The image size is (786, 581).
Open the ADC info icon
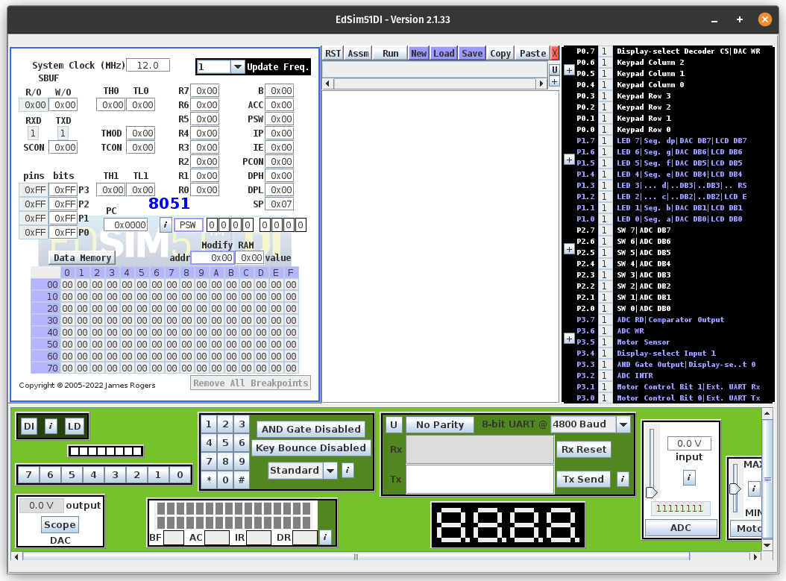[x=689, y=477]
